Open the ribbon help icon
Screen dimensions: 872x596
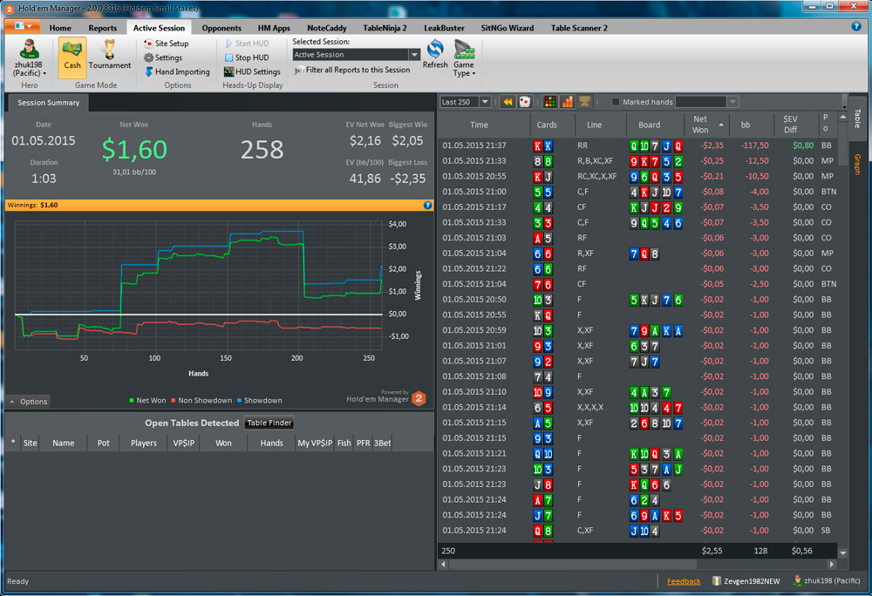856,26
